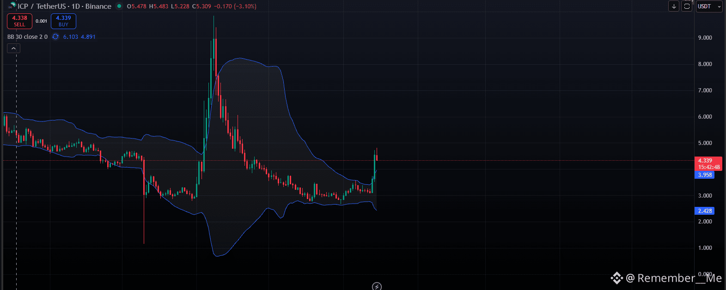This screenshot has height=290, width=726.
Task: Click the 1.000 price axis label
Action: [x=705, y=248]
